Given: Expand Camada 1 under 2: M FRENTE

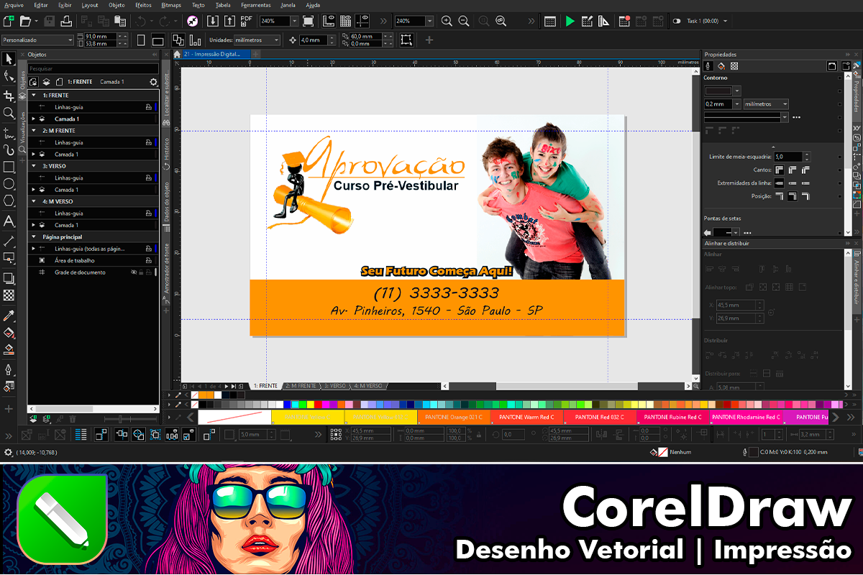Looking at the screenshot, I should [33, 154].
